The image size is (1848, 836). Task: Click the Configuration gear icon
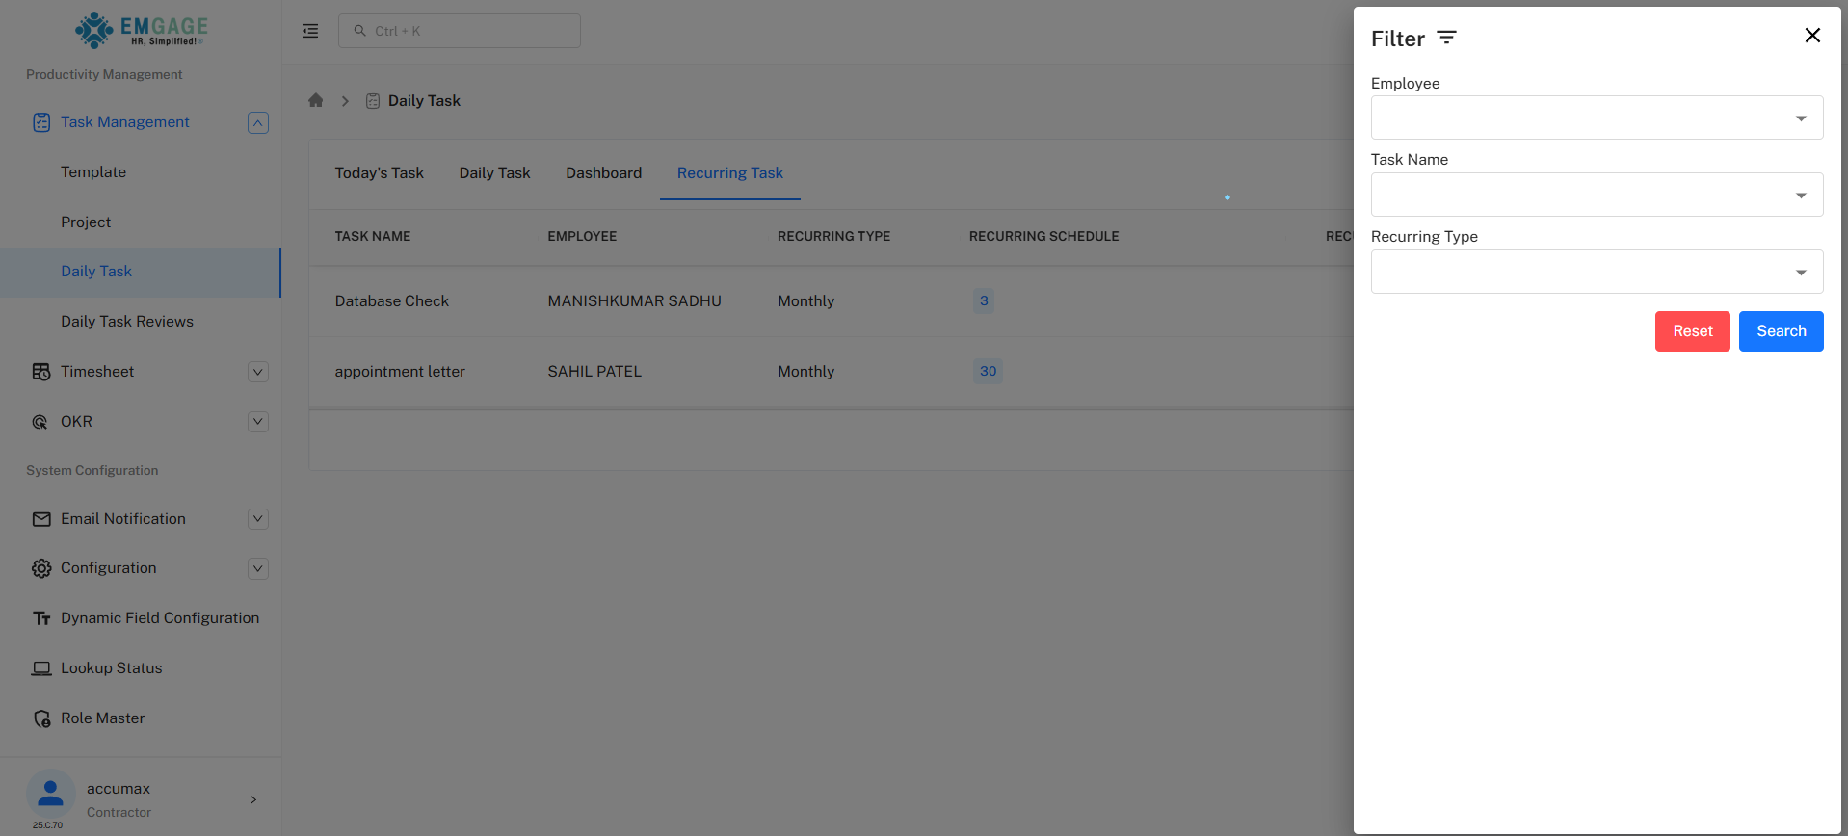click(41, 568)
